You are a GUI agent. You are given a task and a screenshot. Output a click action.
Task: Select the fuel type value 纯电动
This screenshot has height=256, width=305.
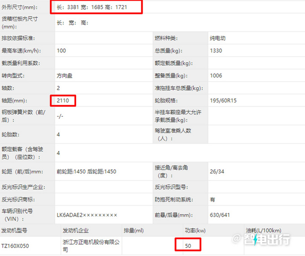pyautogui.click(x=218, y=38)
